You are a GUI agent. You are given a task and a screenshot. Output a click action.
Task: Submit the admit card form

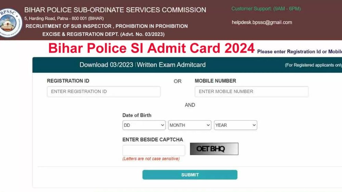click(190, 175)
